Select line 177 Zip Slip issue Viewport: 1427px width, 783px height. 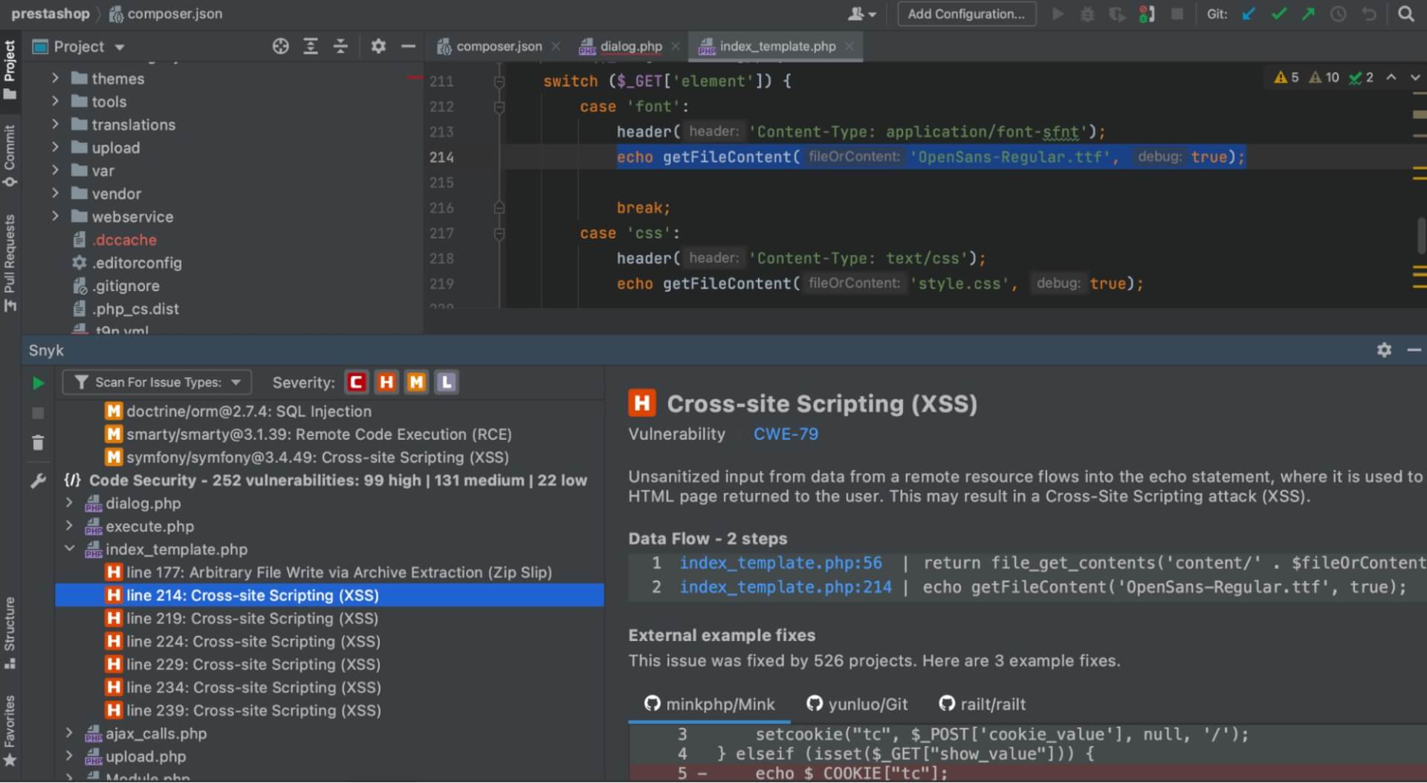(x=329, y=572)
